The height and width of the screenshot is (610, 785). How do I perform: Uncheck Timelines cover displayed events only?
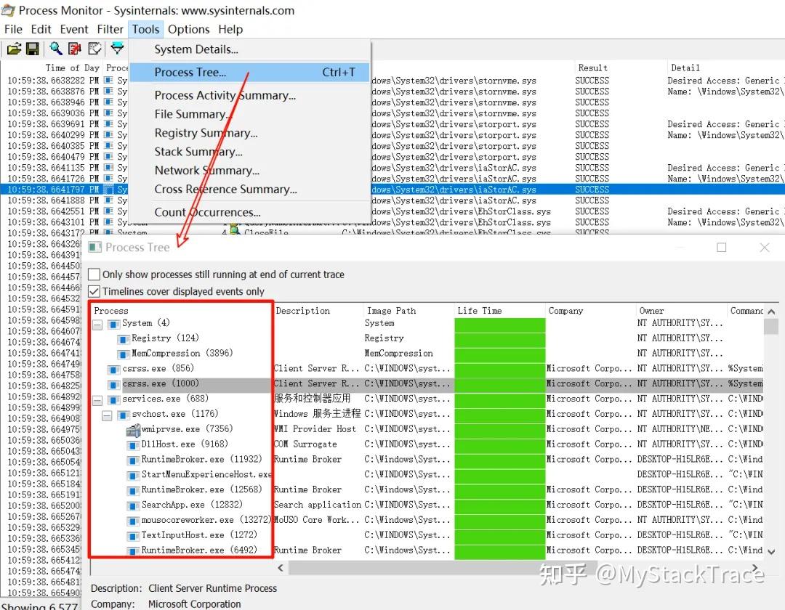[94, 291]
